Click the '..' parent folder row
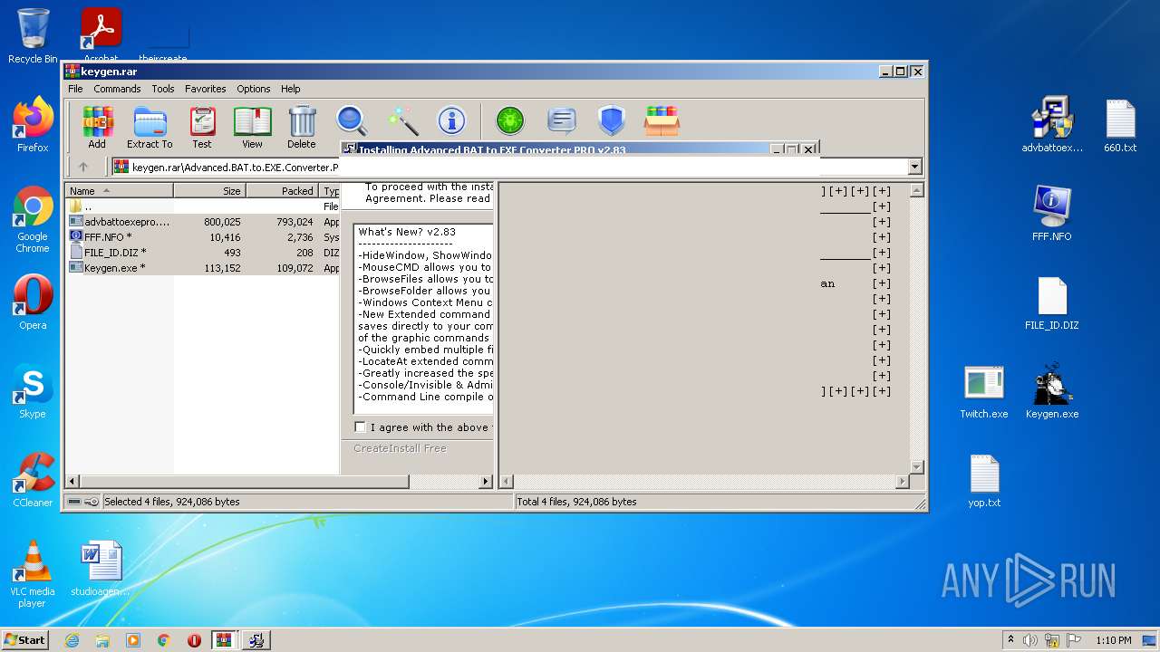Viewport: 1160px width, 652px height. pyautogui.click(x=203, y=206)
